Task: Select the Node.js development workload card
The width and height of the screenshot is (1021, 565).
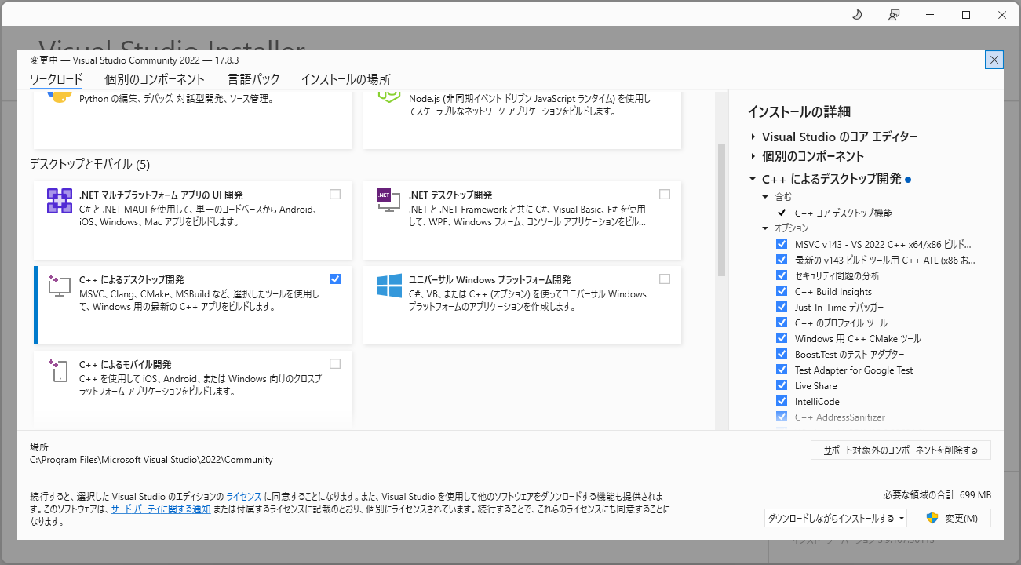Action: 522,119
